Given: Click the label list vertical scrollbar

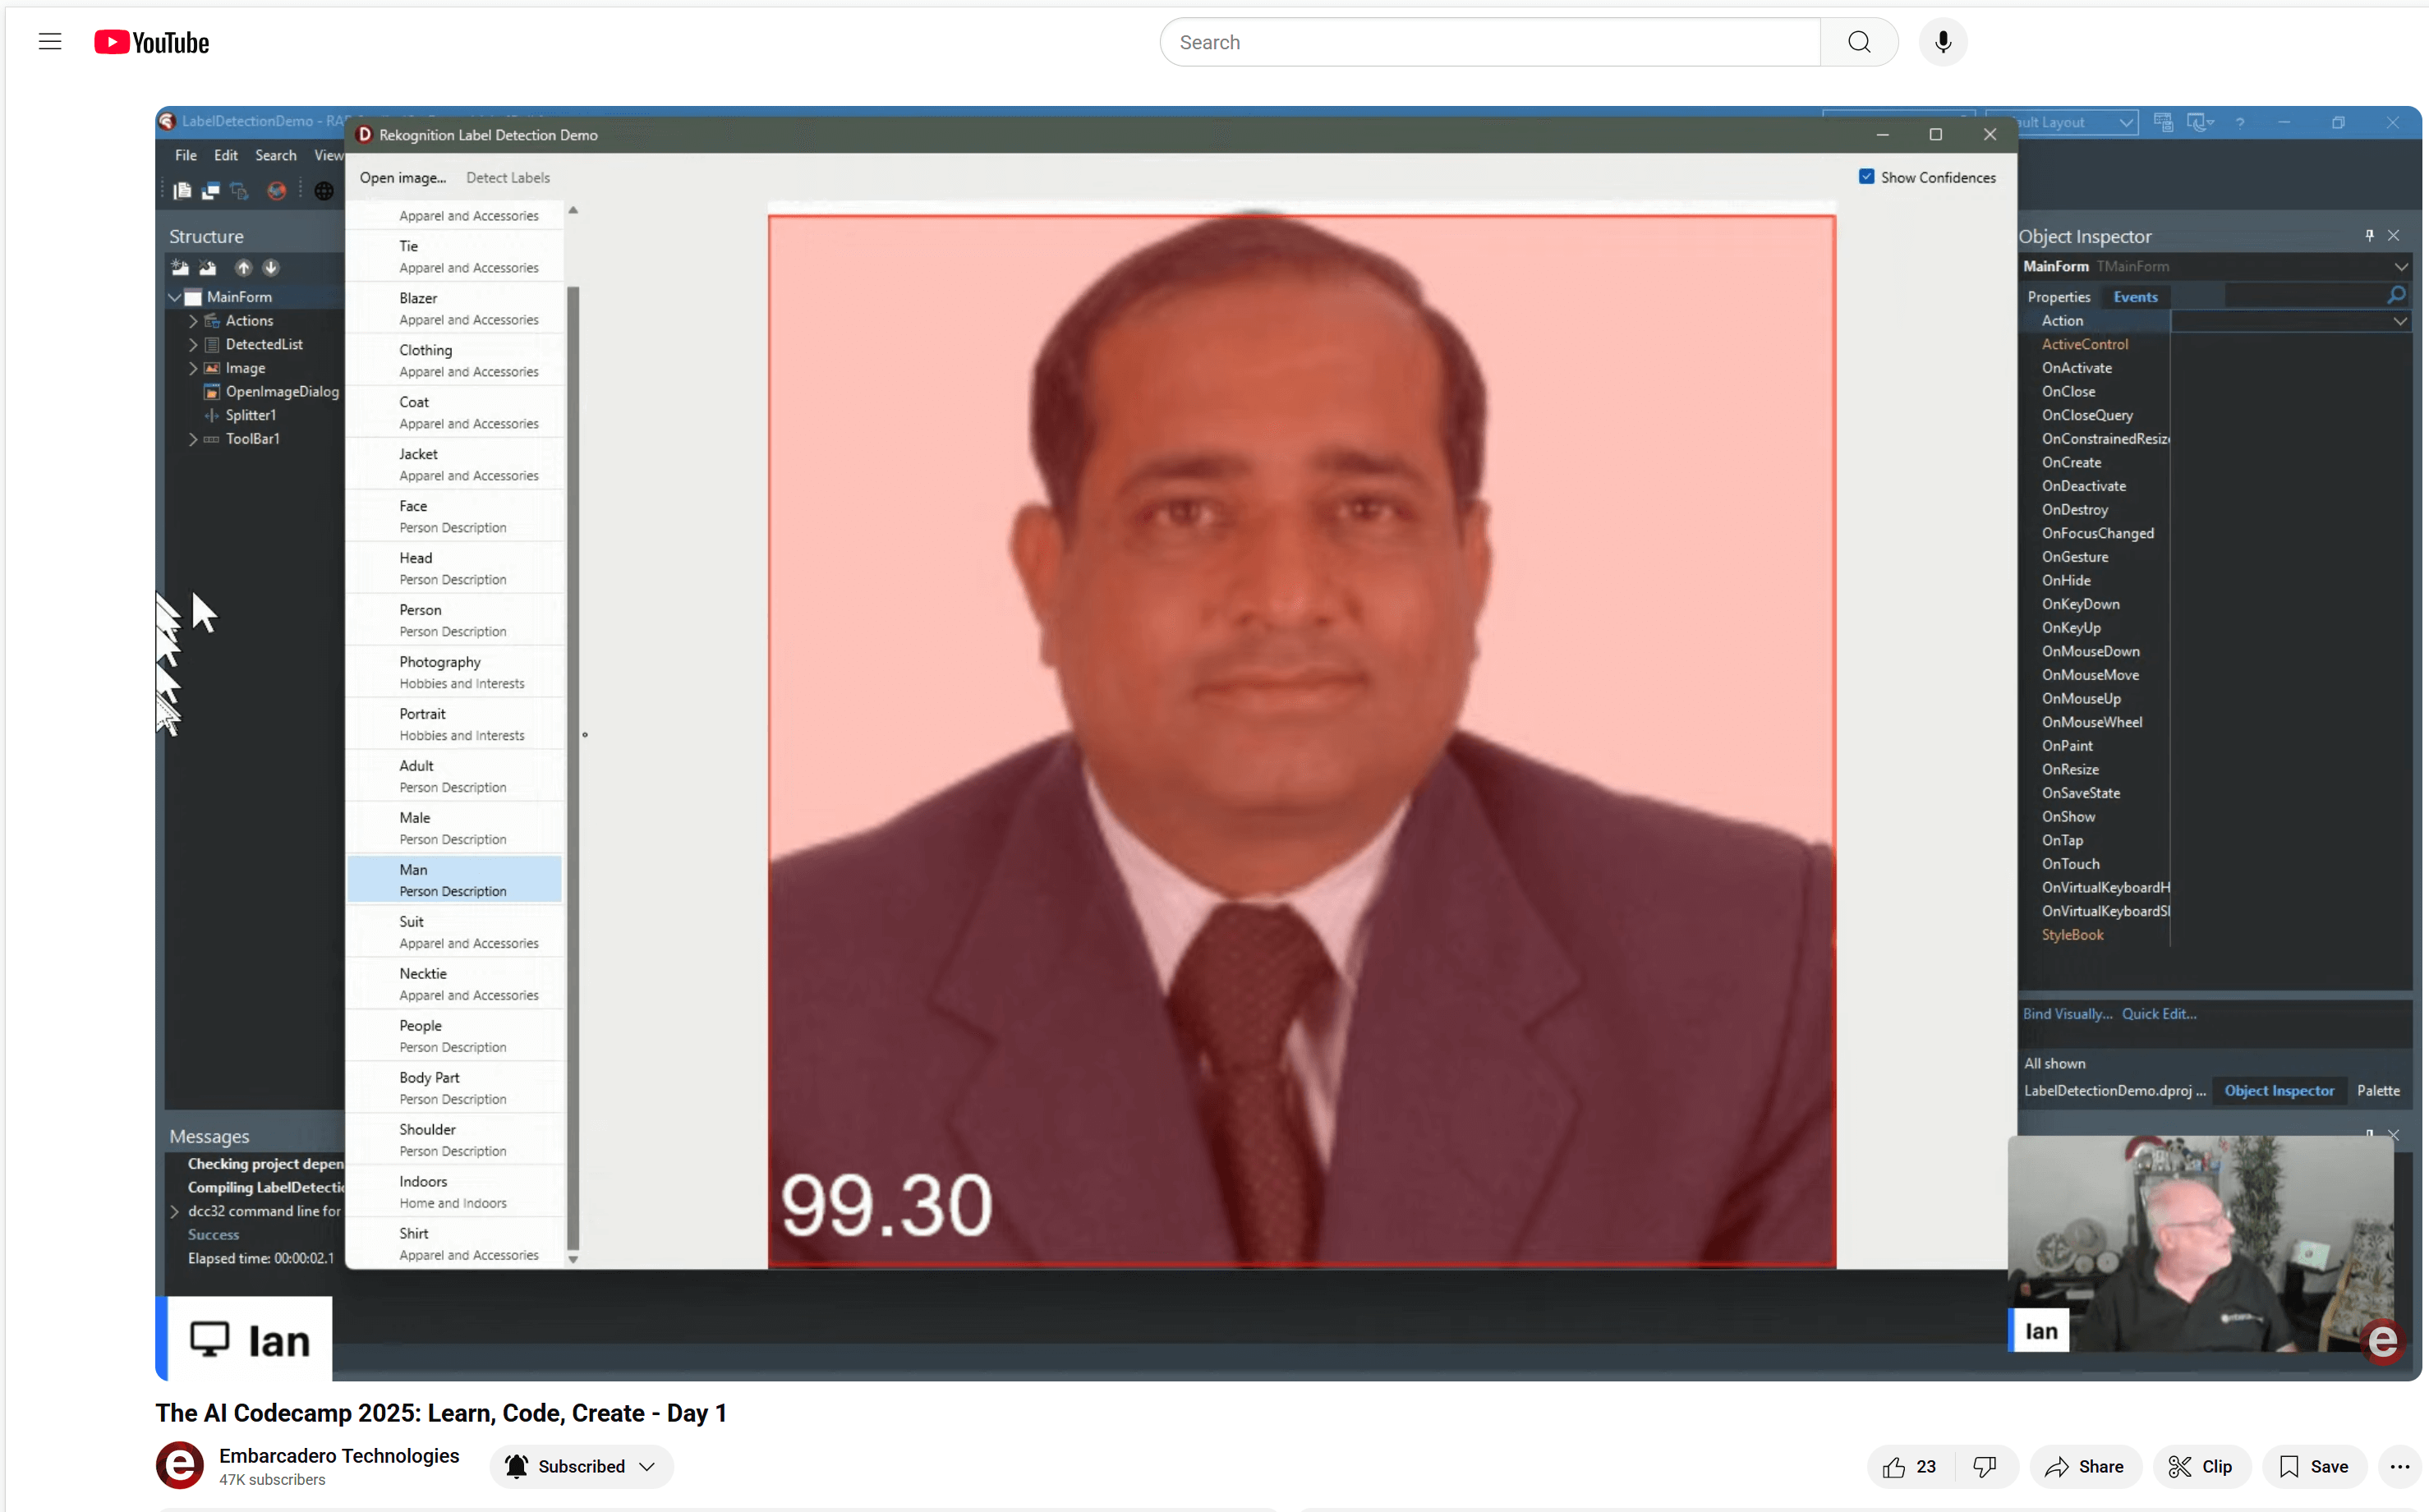Looking at the screenshot, I should [x=573, y=768].
